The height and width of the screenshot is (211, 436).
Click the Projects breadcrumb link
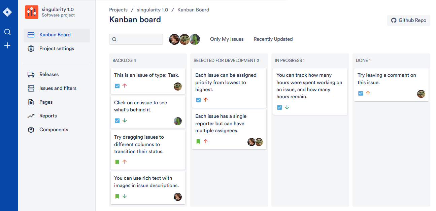118,10
